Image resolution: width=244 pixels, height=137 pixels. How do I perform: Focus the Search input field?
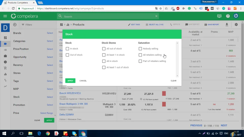(x=108, y=16)
